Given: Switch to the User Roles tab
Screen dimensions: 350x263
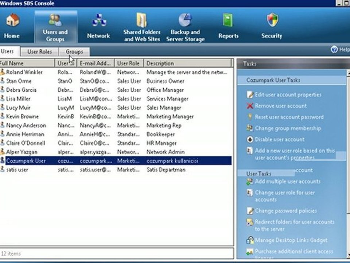Looking at the screenshot, I should pos(39,52).
